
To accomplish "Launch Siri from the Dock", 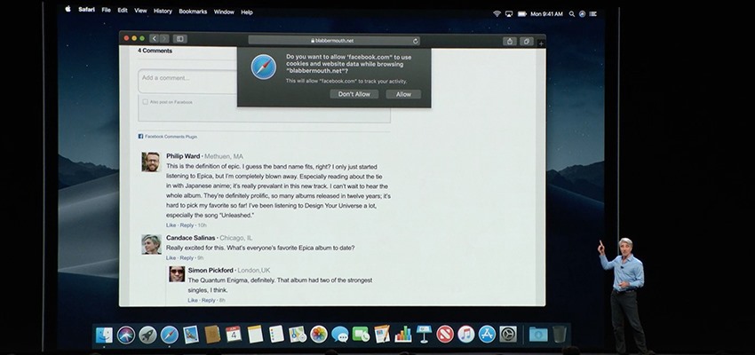I will [126, 335].
